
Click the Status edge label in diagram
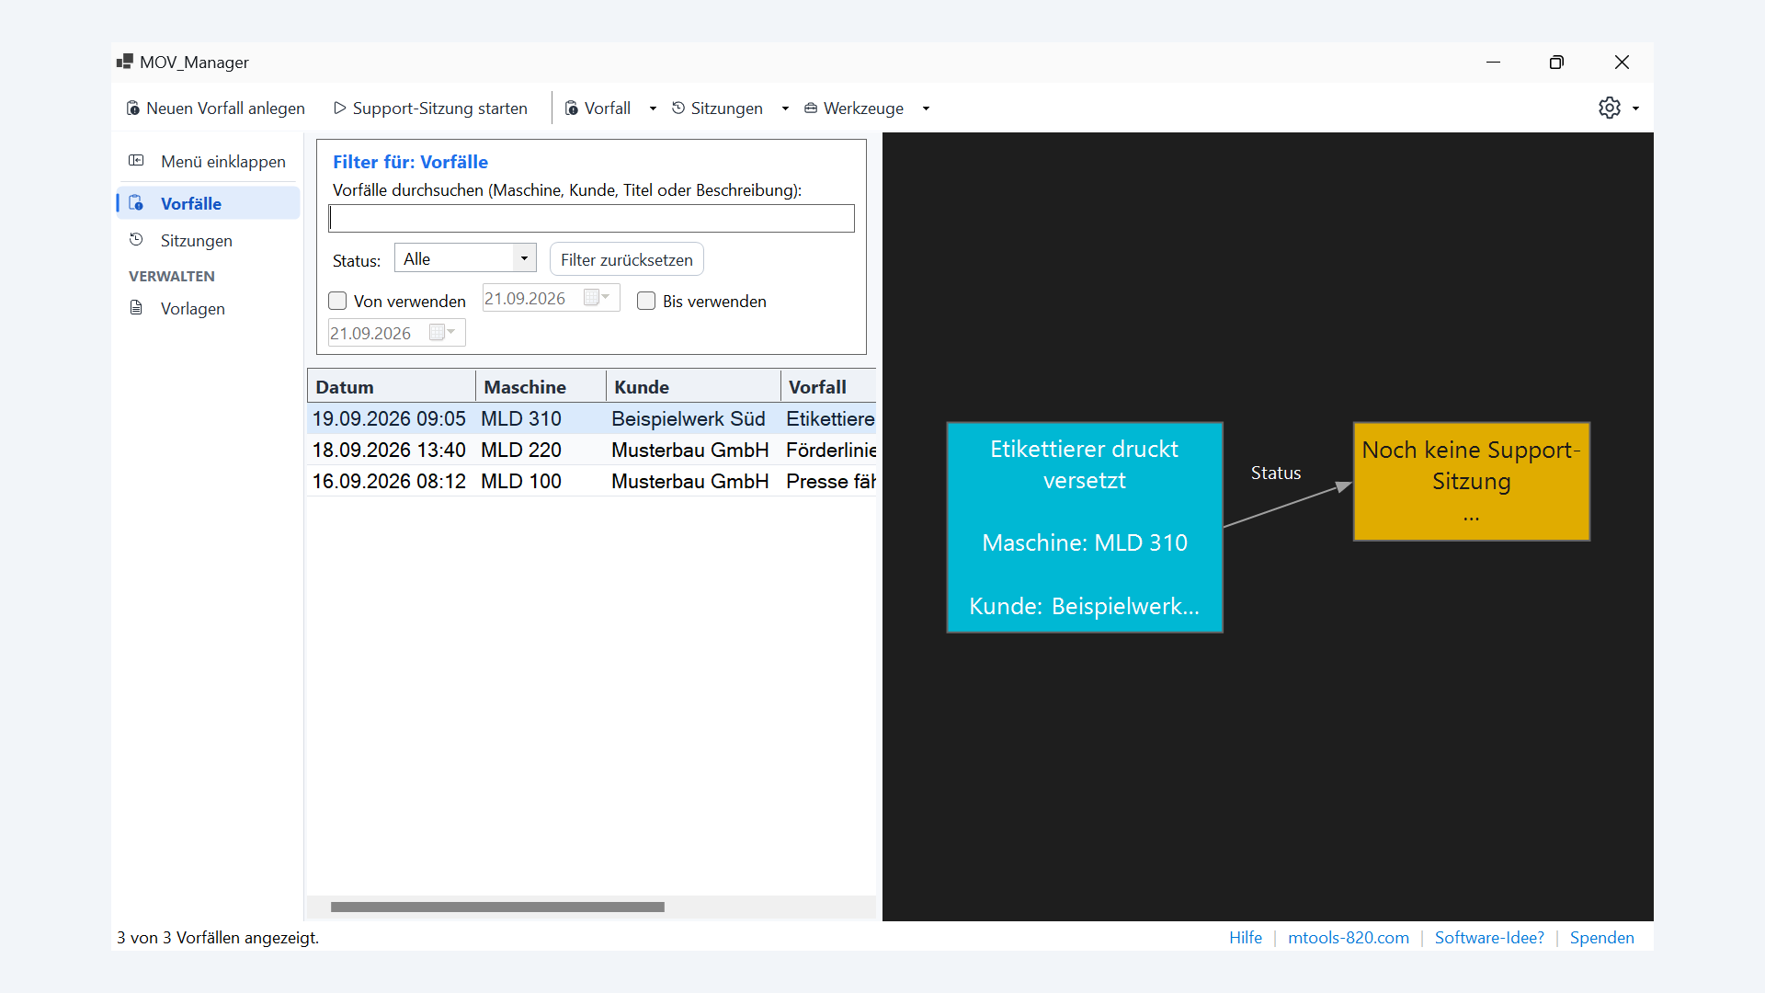point(1276,473)
